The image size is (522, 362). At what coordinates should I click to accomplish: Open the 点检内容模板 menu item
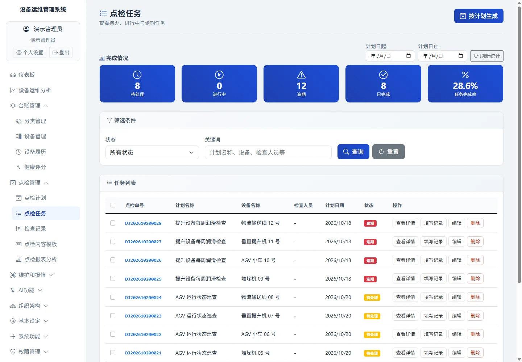click(46, 244)
